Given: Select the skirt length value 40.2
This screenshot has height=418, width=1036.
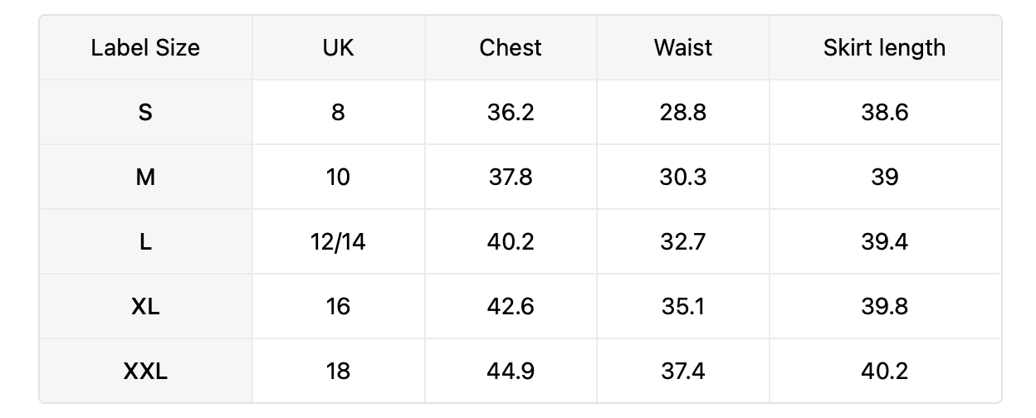Looking at the screenshot, I should click(885, 371).
